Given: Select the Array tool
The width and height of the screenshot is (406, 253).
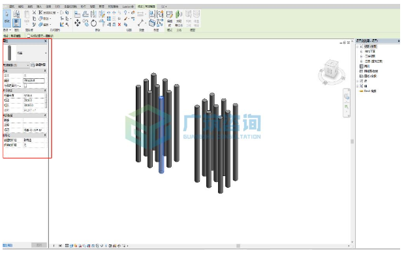Looking at the screenshot, I should coord(109,19).
